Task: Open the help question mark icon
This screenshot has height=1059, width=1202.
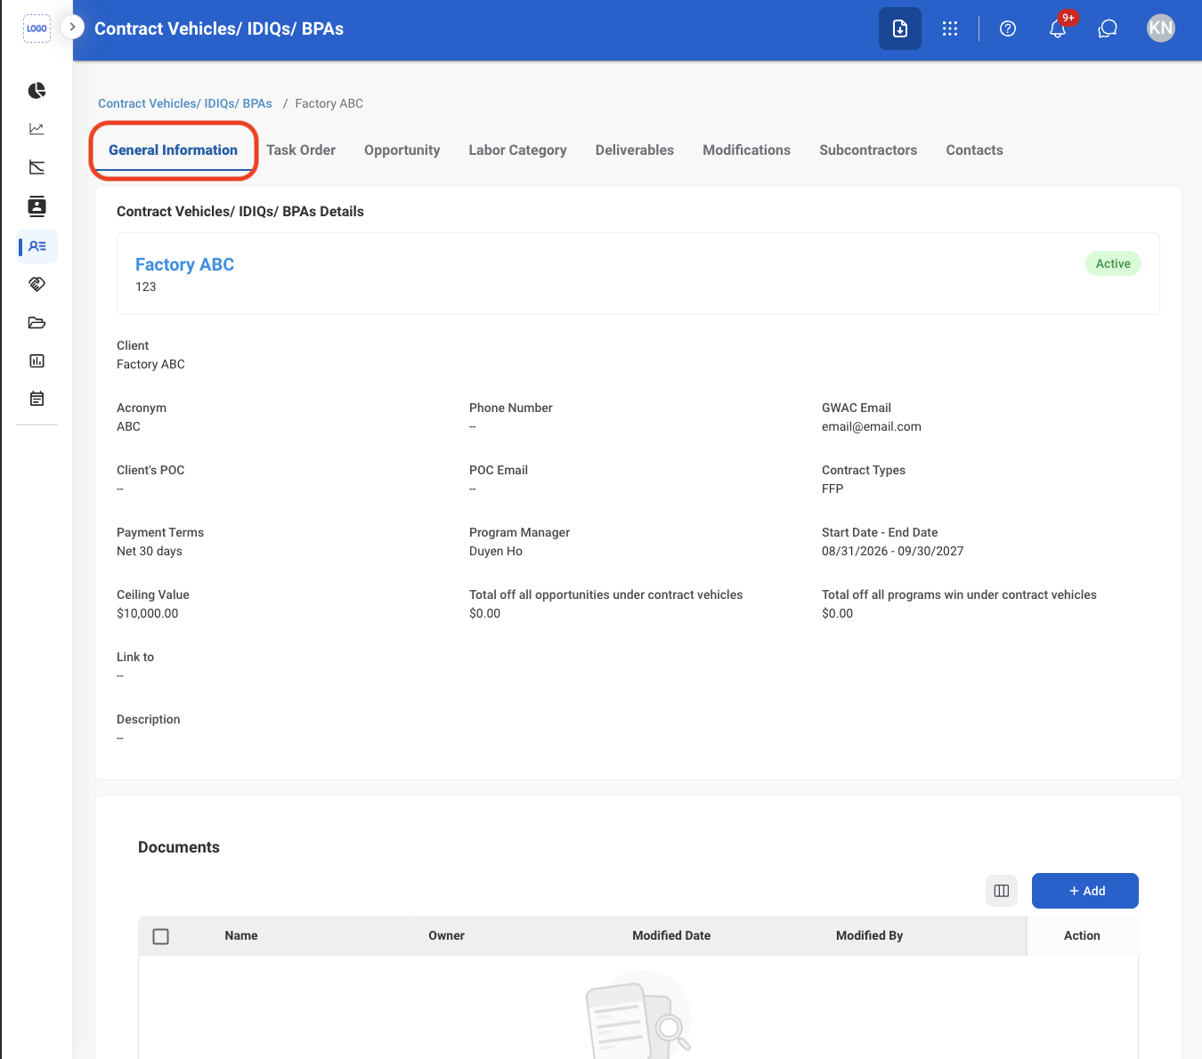Action: coord(1008,28)
